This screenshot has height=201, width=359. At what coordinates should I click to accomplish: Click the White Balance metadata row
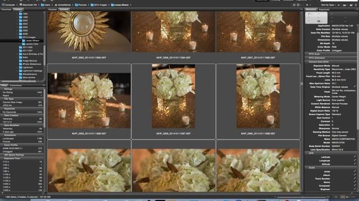331,107
